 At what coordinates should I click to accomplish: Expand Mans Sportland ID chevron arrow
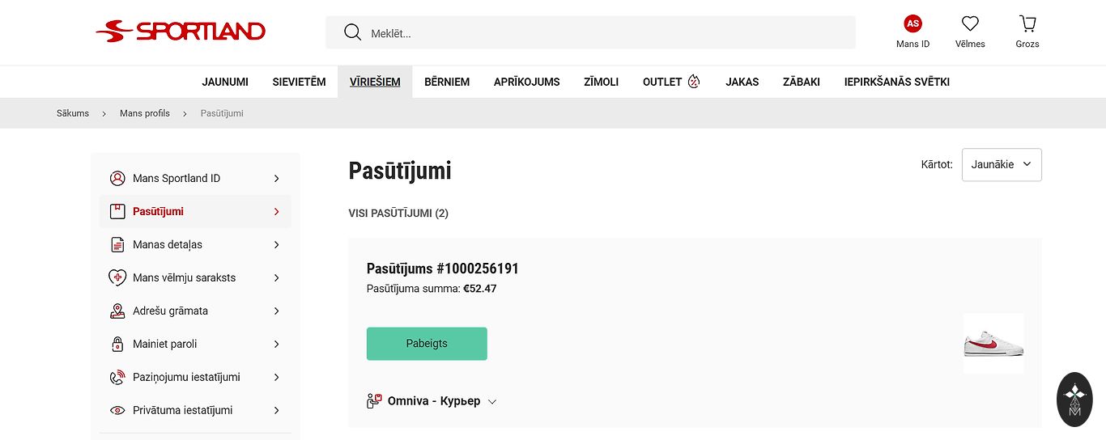(276, 178)
